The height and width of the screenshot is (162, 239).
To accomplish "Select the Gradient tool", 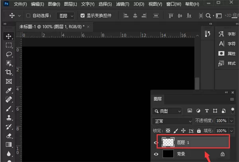I will click(x=9, y=145).
